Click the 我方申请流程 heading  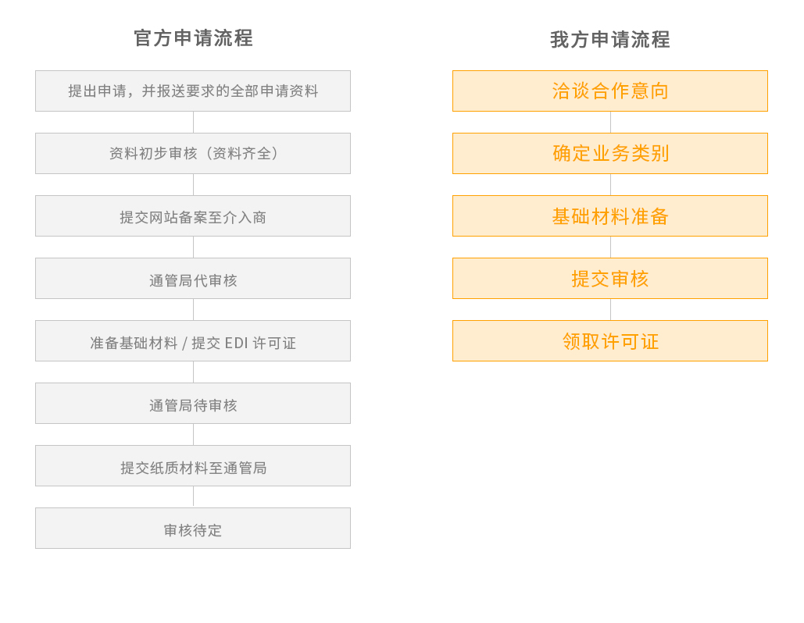pyautogui.click(x=609, y=40)
